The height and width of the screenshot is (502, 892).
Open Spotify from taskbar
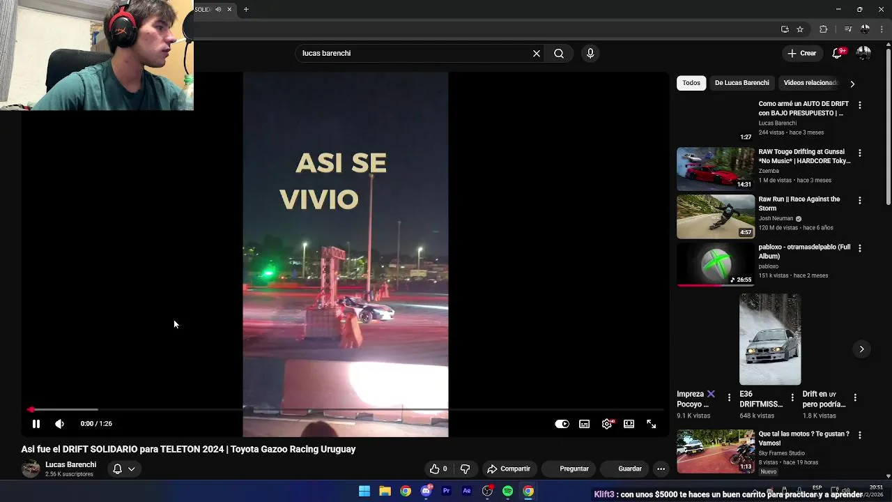(508, 491)
